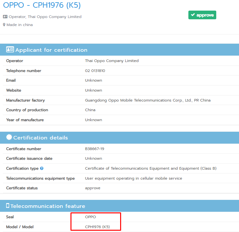Select certificate number 'B38667-19'
This screenshot has height=232, width=239.
(x=95, y=149)
